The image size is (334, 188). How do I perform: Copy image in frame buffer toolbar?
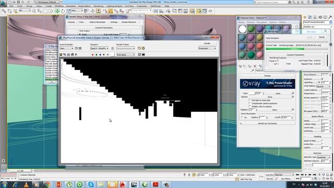pos(65,54)
